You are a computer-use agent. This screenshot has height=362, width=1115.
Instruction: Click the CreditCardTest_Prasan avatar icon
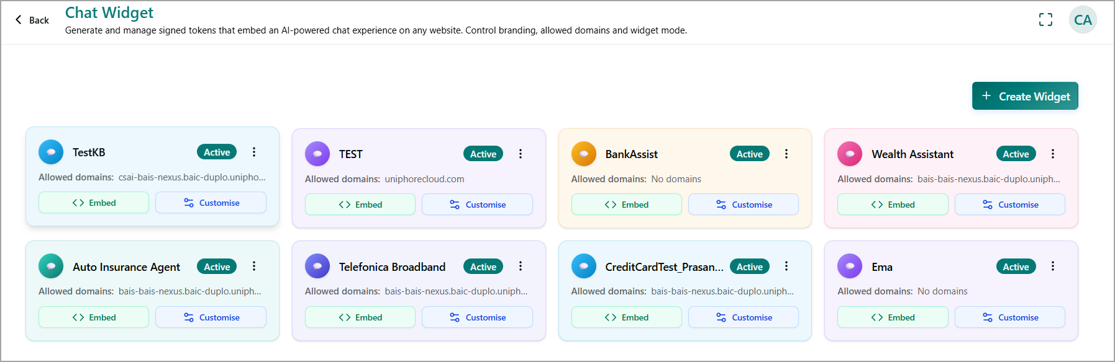(x=584, y=266)
